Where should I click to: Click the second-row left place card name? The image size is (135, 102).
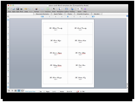tap(56, 41)
